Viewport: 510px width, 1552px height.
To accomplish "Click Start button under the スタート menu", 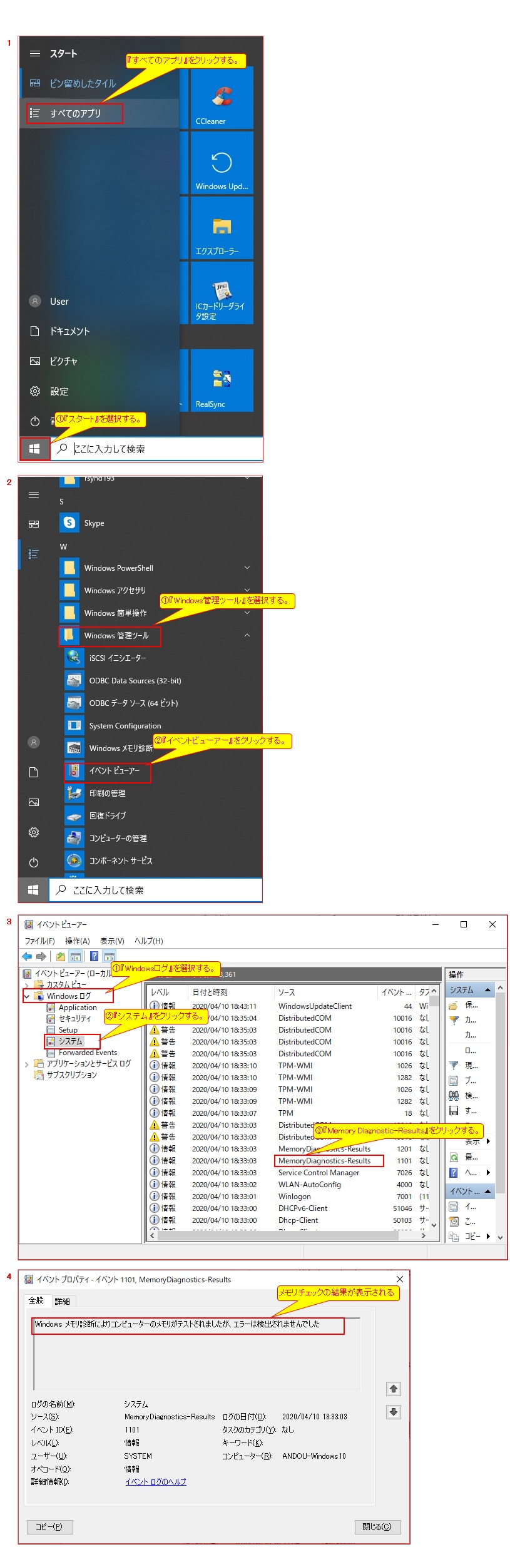I will pyautogui.click(x=34, y=449).
